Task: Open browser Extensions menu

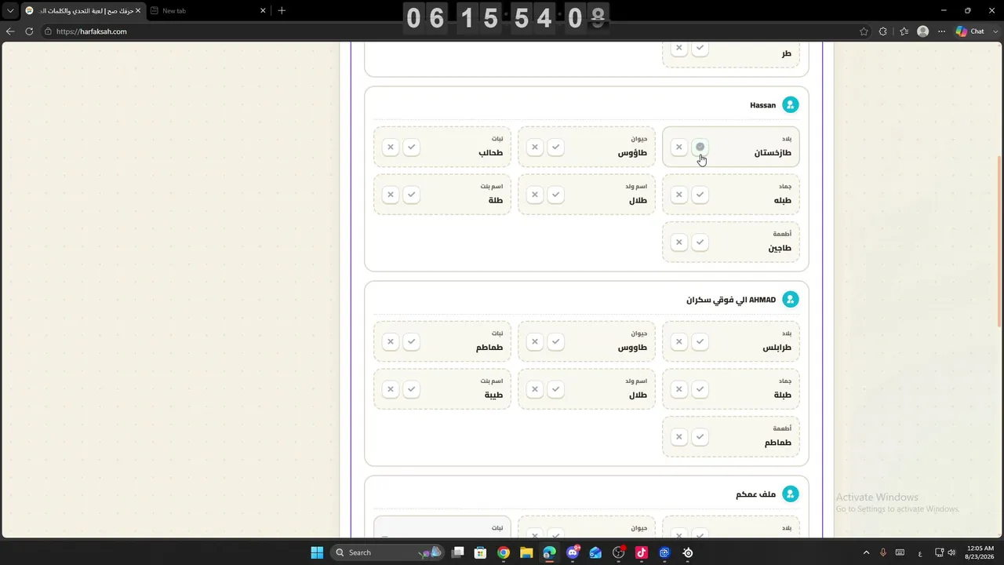Action: click(x=883, y=31)
